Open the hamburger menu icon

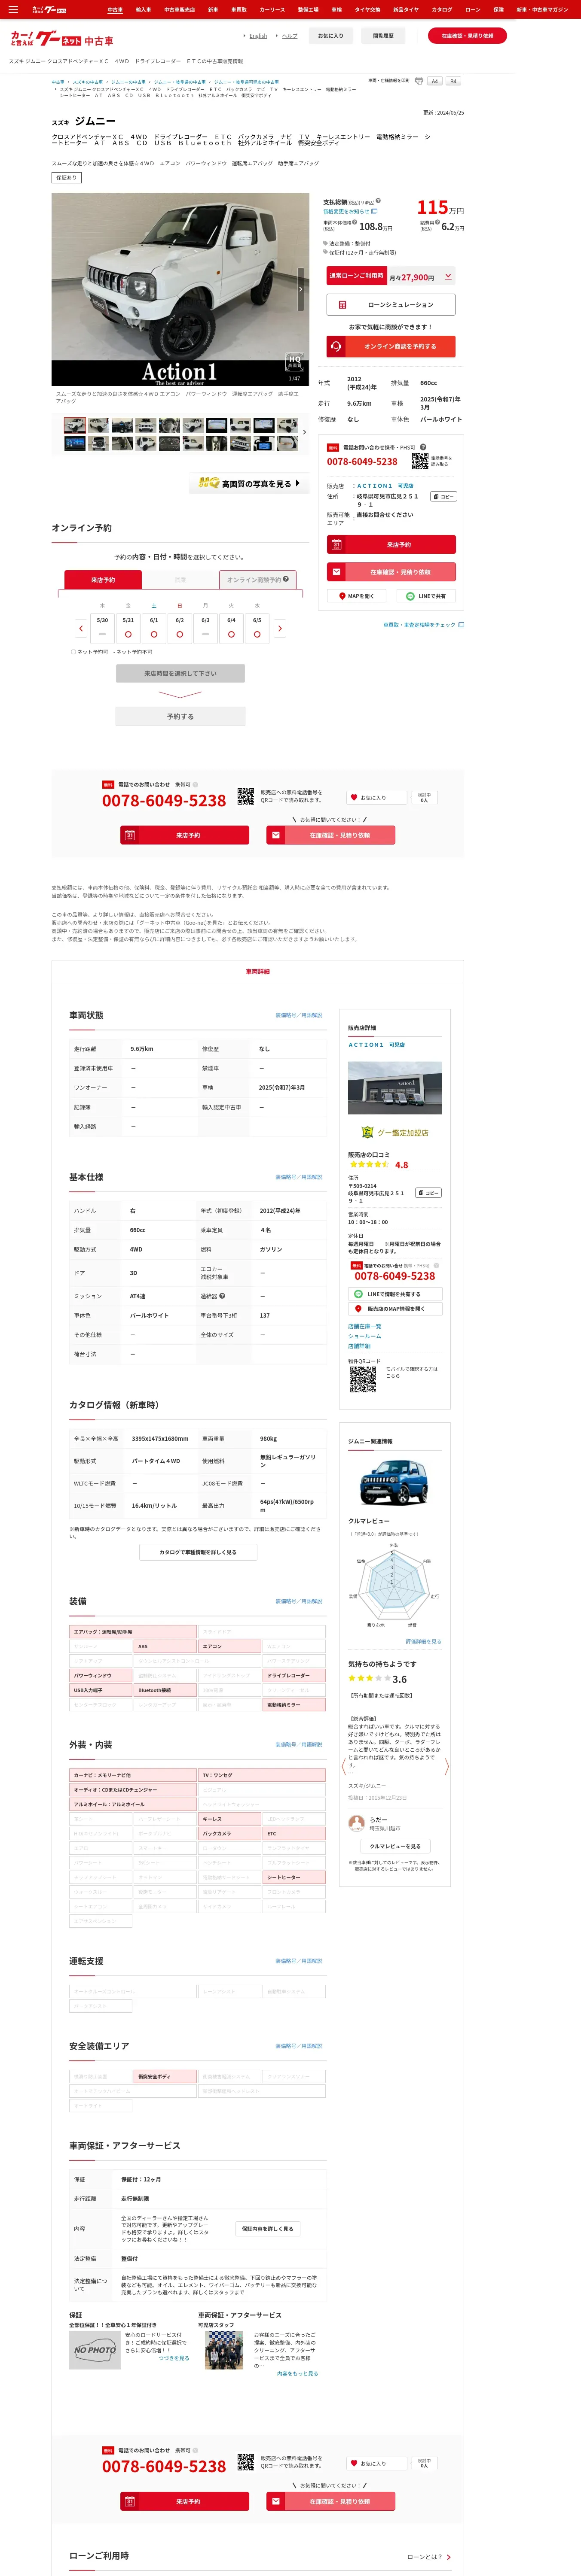pyautogui.click(x=13, y=9)
